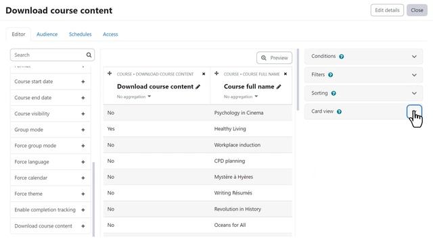Viewport: 433px width, 243px height.
Task: Click the Psychology in Cinema cell
Action: [239, 113]
